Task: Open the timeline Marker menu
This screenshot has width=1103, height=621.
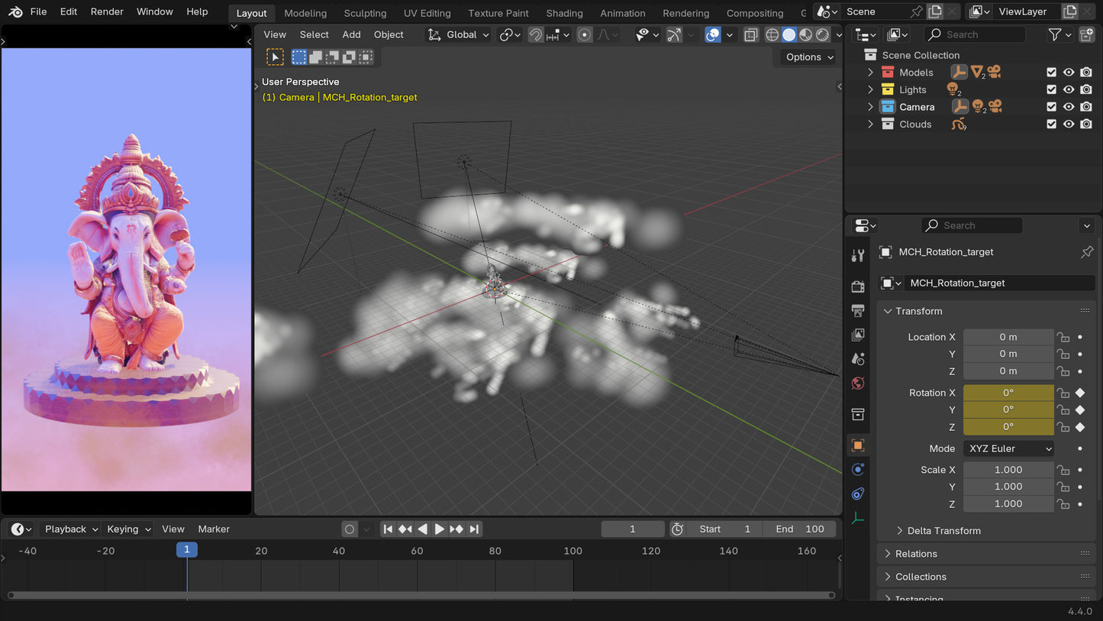Action: 214,529
